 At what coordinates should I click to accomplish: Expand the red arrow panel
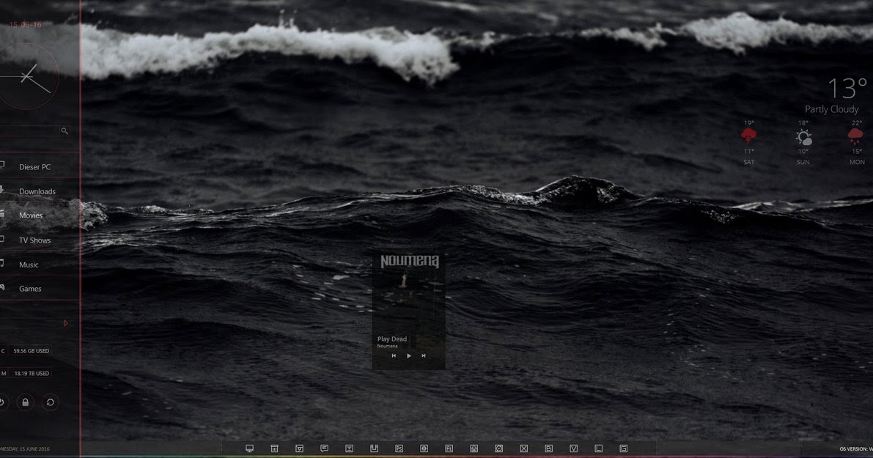(x=65, y=322)
